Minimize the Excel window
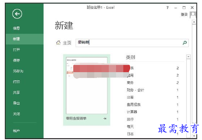This screenshot has height=140, width=202. 176,8
